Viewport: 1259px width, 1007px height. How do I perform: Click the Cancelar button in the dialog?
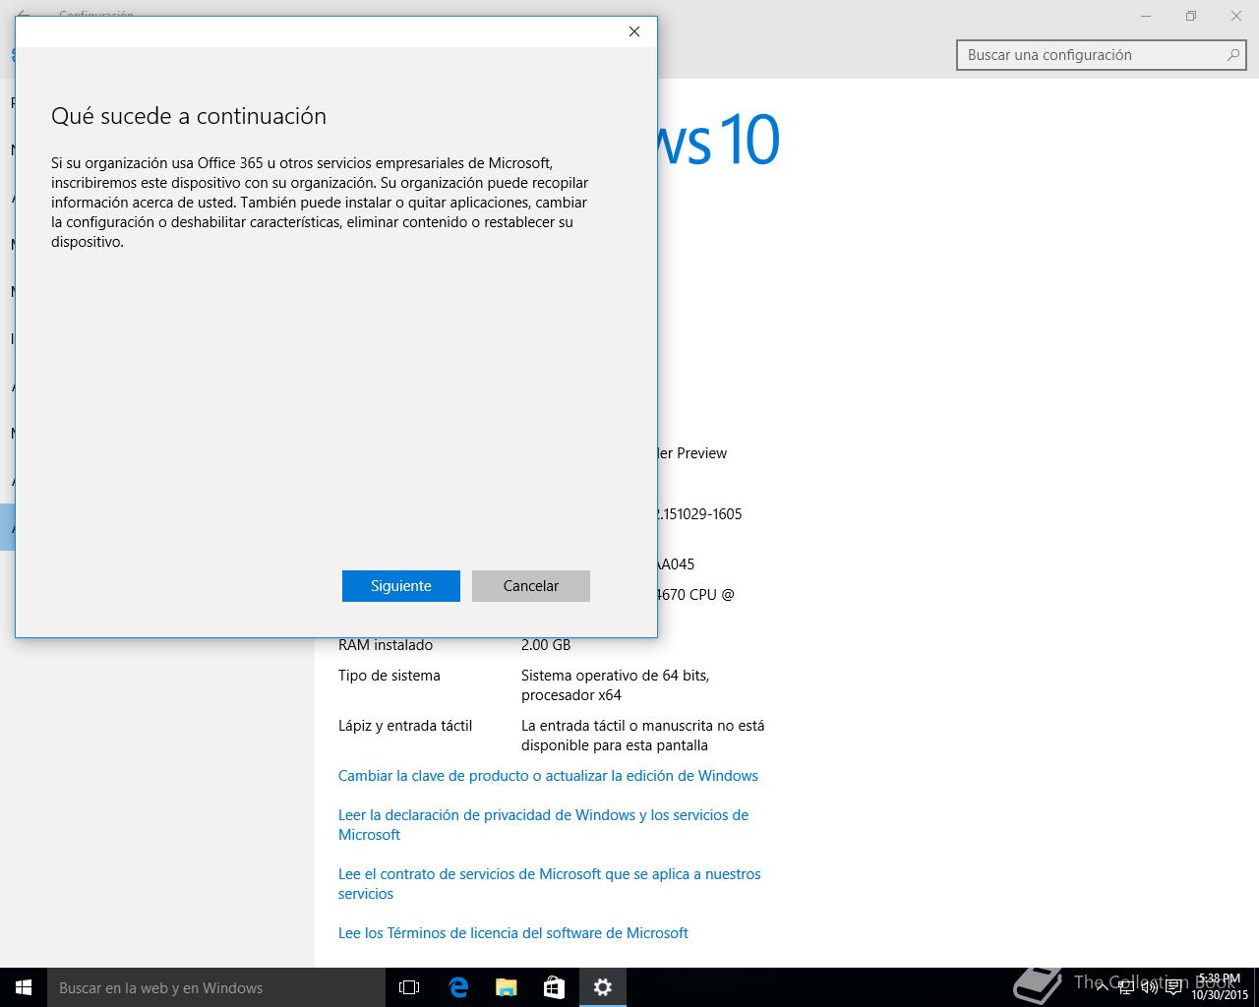(x=531, y=586)
